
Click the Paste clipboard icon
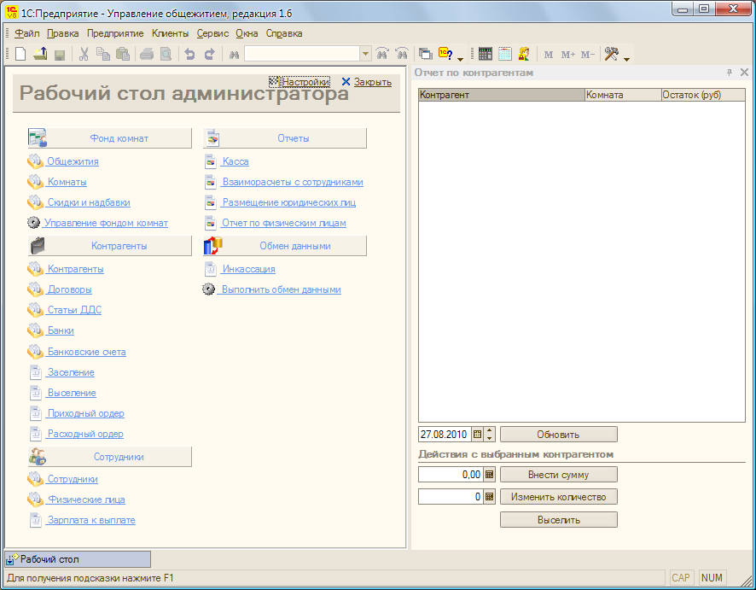coord(123,54)
